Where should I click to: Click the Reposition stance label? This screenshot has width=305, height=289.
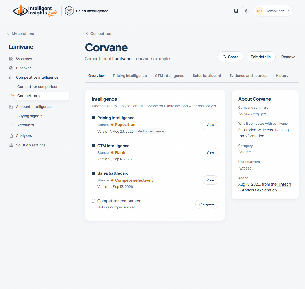tap(125, 125)
